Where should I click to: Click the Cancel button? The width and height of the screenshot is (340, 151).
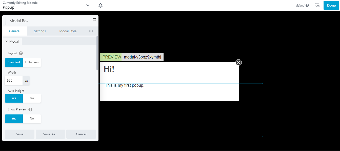click(81, 134)
